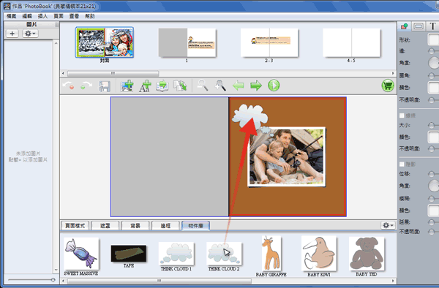
Task: Select the 邊框 tab
Action: coord(165,225)
